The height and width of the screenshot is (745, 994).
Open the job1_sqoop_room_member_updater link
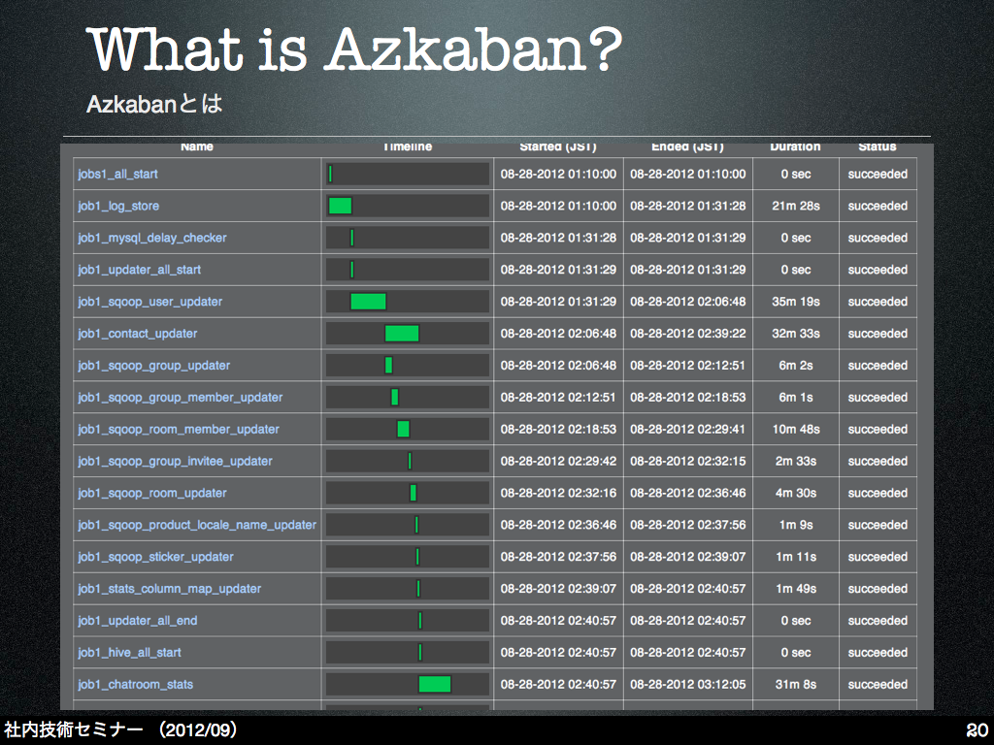(x=179, y=429)
